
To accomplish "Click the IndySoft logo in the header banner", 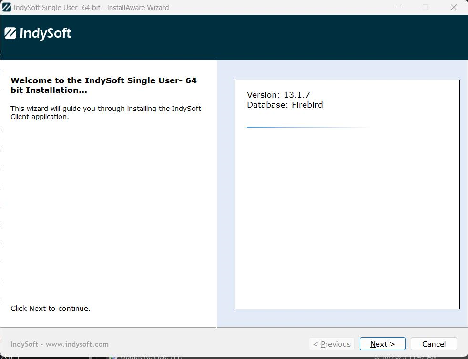I will point(38,33).
